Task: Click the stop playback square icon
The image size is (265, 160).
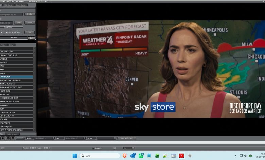Action: coord(2,138)
